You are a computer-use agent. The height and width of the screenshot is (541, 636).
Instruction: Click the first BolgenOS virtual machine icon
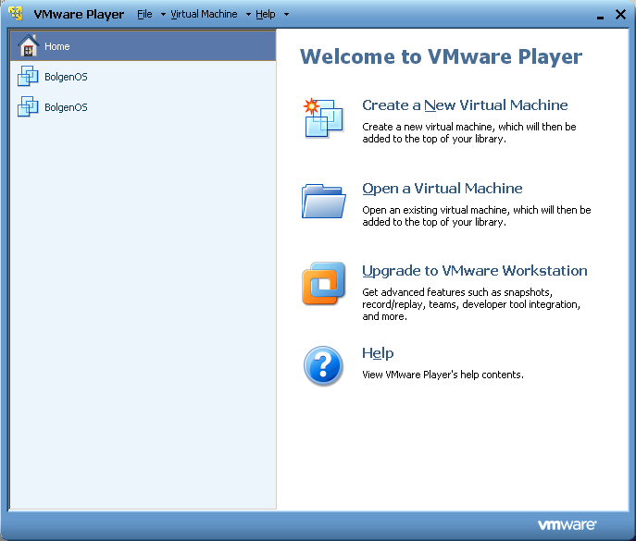(x=28, y=76)
